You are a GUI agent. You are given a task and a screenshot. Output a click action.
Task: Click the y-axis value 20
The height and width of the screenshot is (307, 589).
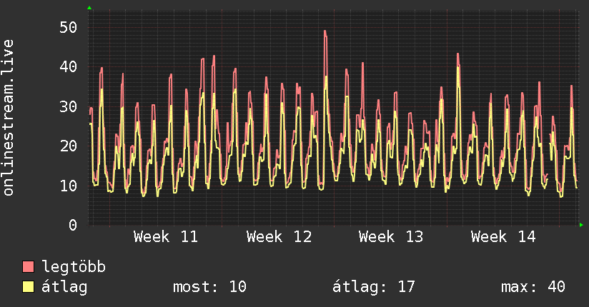click(x=69, y=146)
